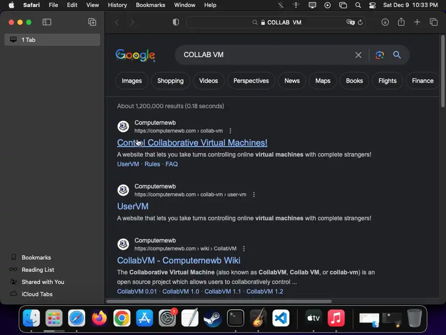
Task: Select the News filter chip
Action: (292, 81)
